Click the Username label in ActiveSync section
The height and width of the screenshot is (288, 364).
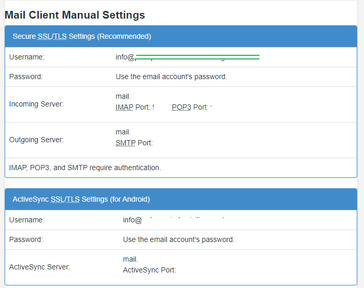pyautogui.click(x=27, y=220)
